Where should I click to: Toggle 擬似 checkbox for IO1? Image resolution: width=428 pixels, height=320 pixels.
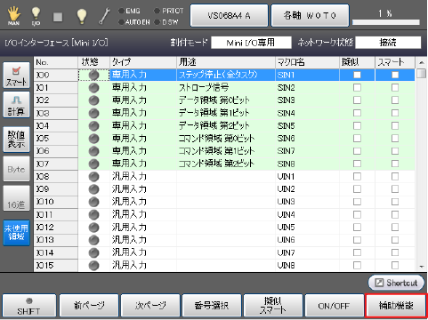[x=357, y=88]
